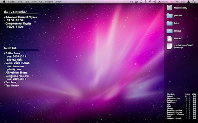Click the coreservicesd process row
The image size is (198, 123).
coord(181,118)
